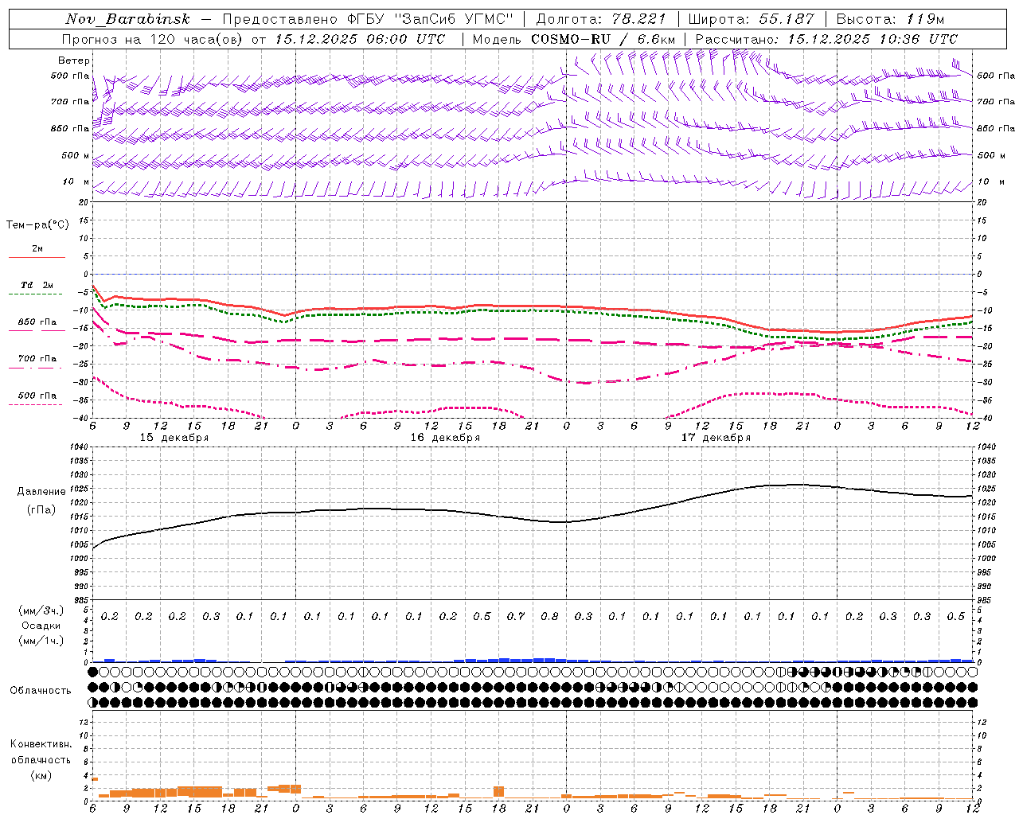Click the 'Модель COSMO-RU / 6.6км' text

click(574, 39)
